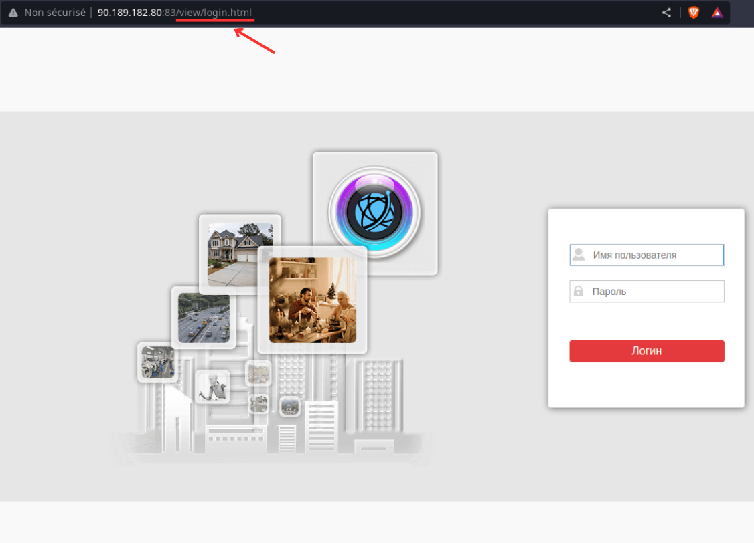Click the elderly man small thumbnail
This screenshot has width=754, height=543.
pyautogui.click(x=212, y=387)
